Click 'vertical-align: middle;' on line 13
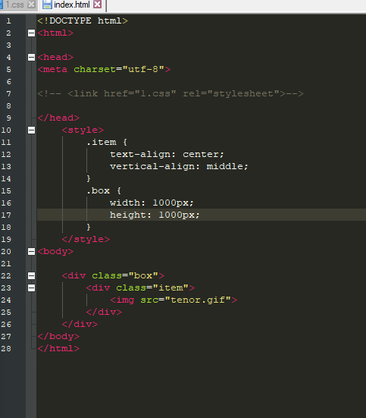The width and height of the screenshot is (366, 418). (179, 167)
